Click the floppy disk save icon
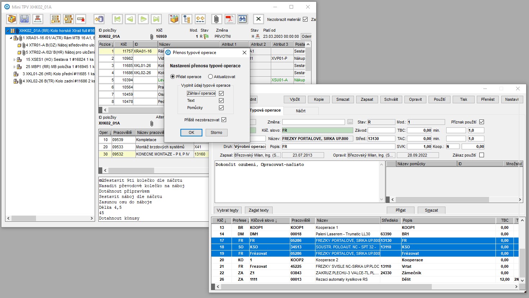This screenshot has width=529, height=298. click(24, 19)
